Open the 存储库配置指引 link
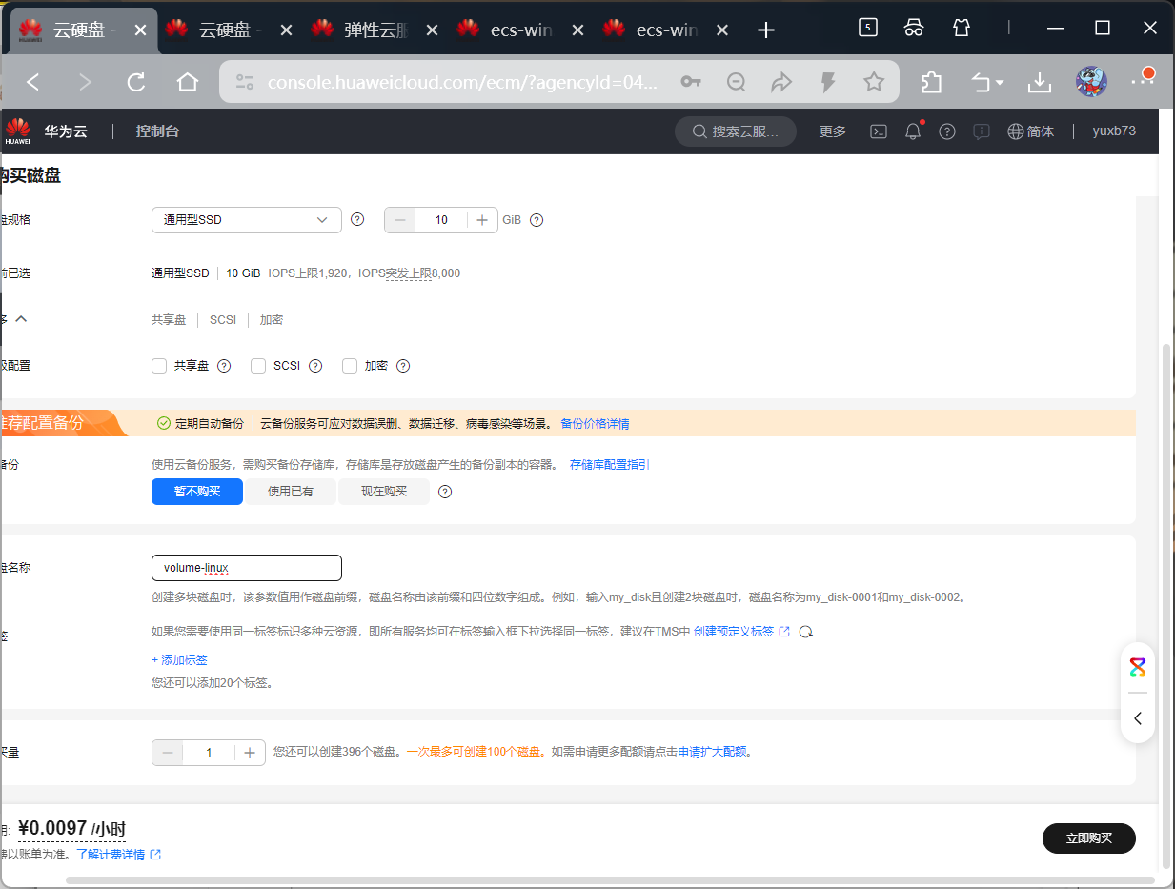The height and width of the screenshot is (889, 1175). coord(610,465)
